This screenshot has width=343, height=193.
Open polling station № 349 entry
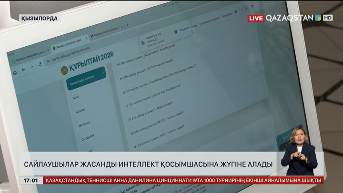[x=147, y=69]
